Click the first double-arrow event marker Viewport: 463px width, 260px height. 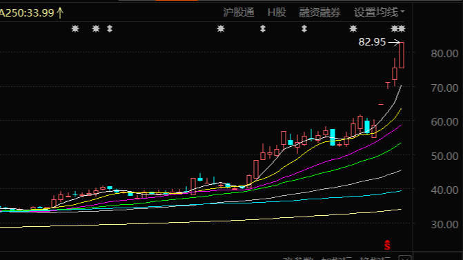point(110,29)
